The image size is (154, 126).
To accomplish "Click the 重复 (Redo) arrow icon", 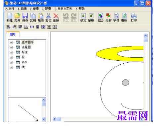I will tap(74, 17).
